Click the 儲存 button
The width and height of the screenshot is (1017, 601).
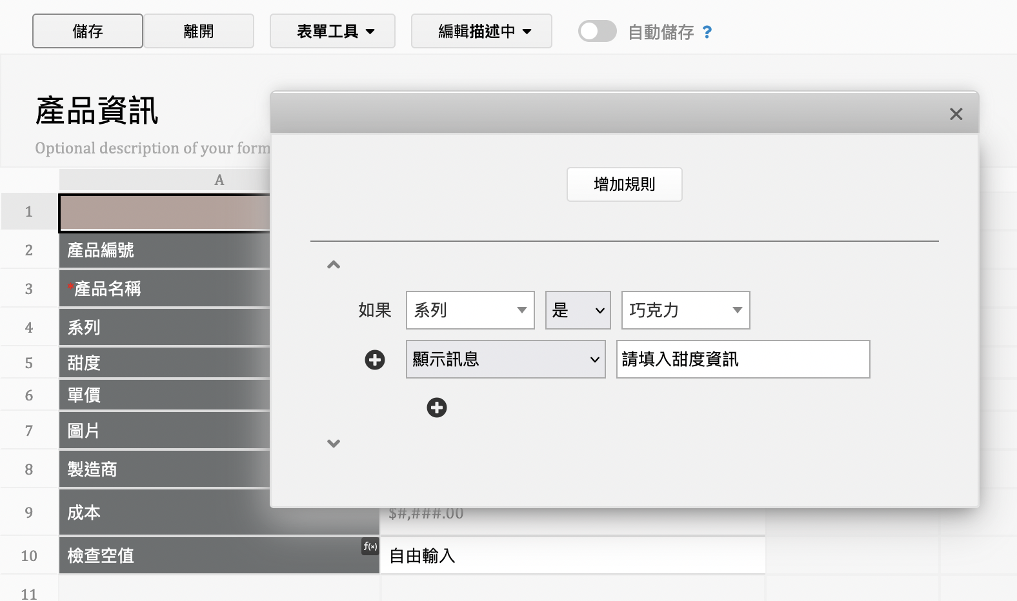tap(88, 31)
